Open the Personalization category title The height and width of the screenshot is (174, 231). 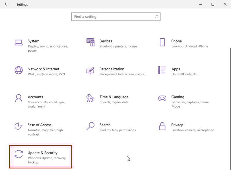point(112,69)
